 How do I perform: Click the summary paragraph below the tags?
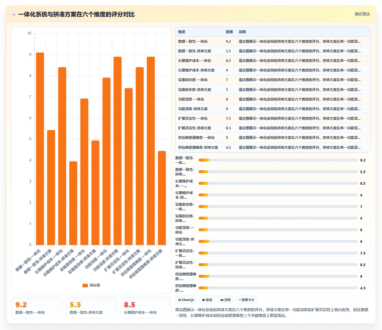point(272,313)
